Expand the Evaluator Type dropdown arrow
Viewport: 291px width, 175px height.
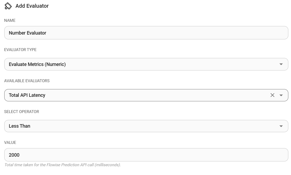[x=281, y=64]
